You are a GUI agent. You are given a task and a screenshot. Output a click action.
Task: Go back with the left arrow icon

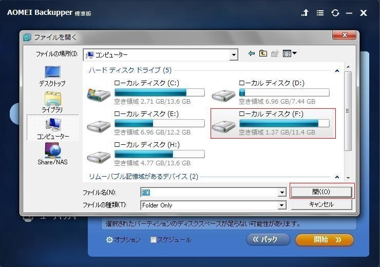252,53
